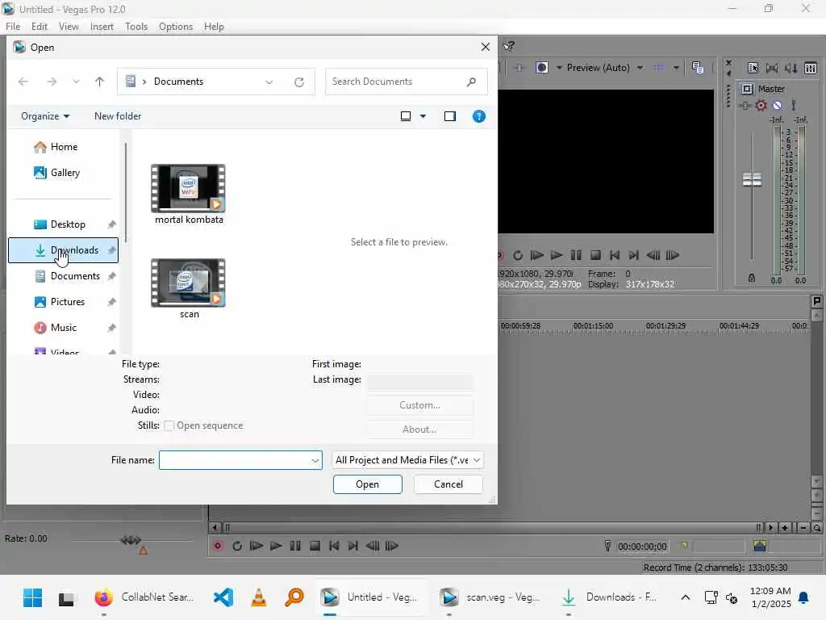Viewport: 826px width, 620px height.
Task: Click Play button in preview transport
Action: click(x=557, y=255)
